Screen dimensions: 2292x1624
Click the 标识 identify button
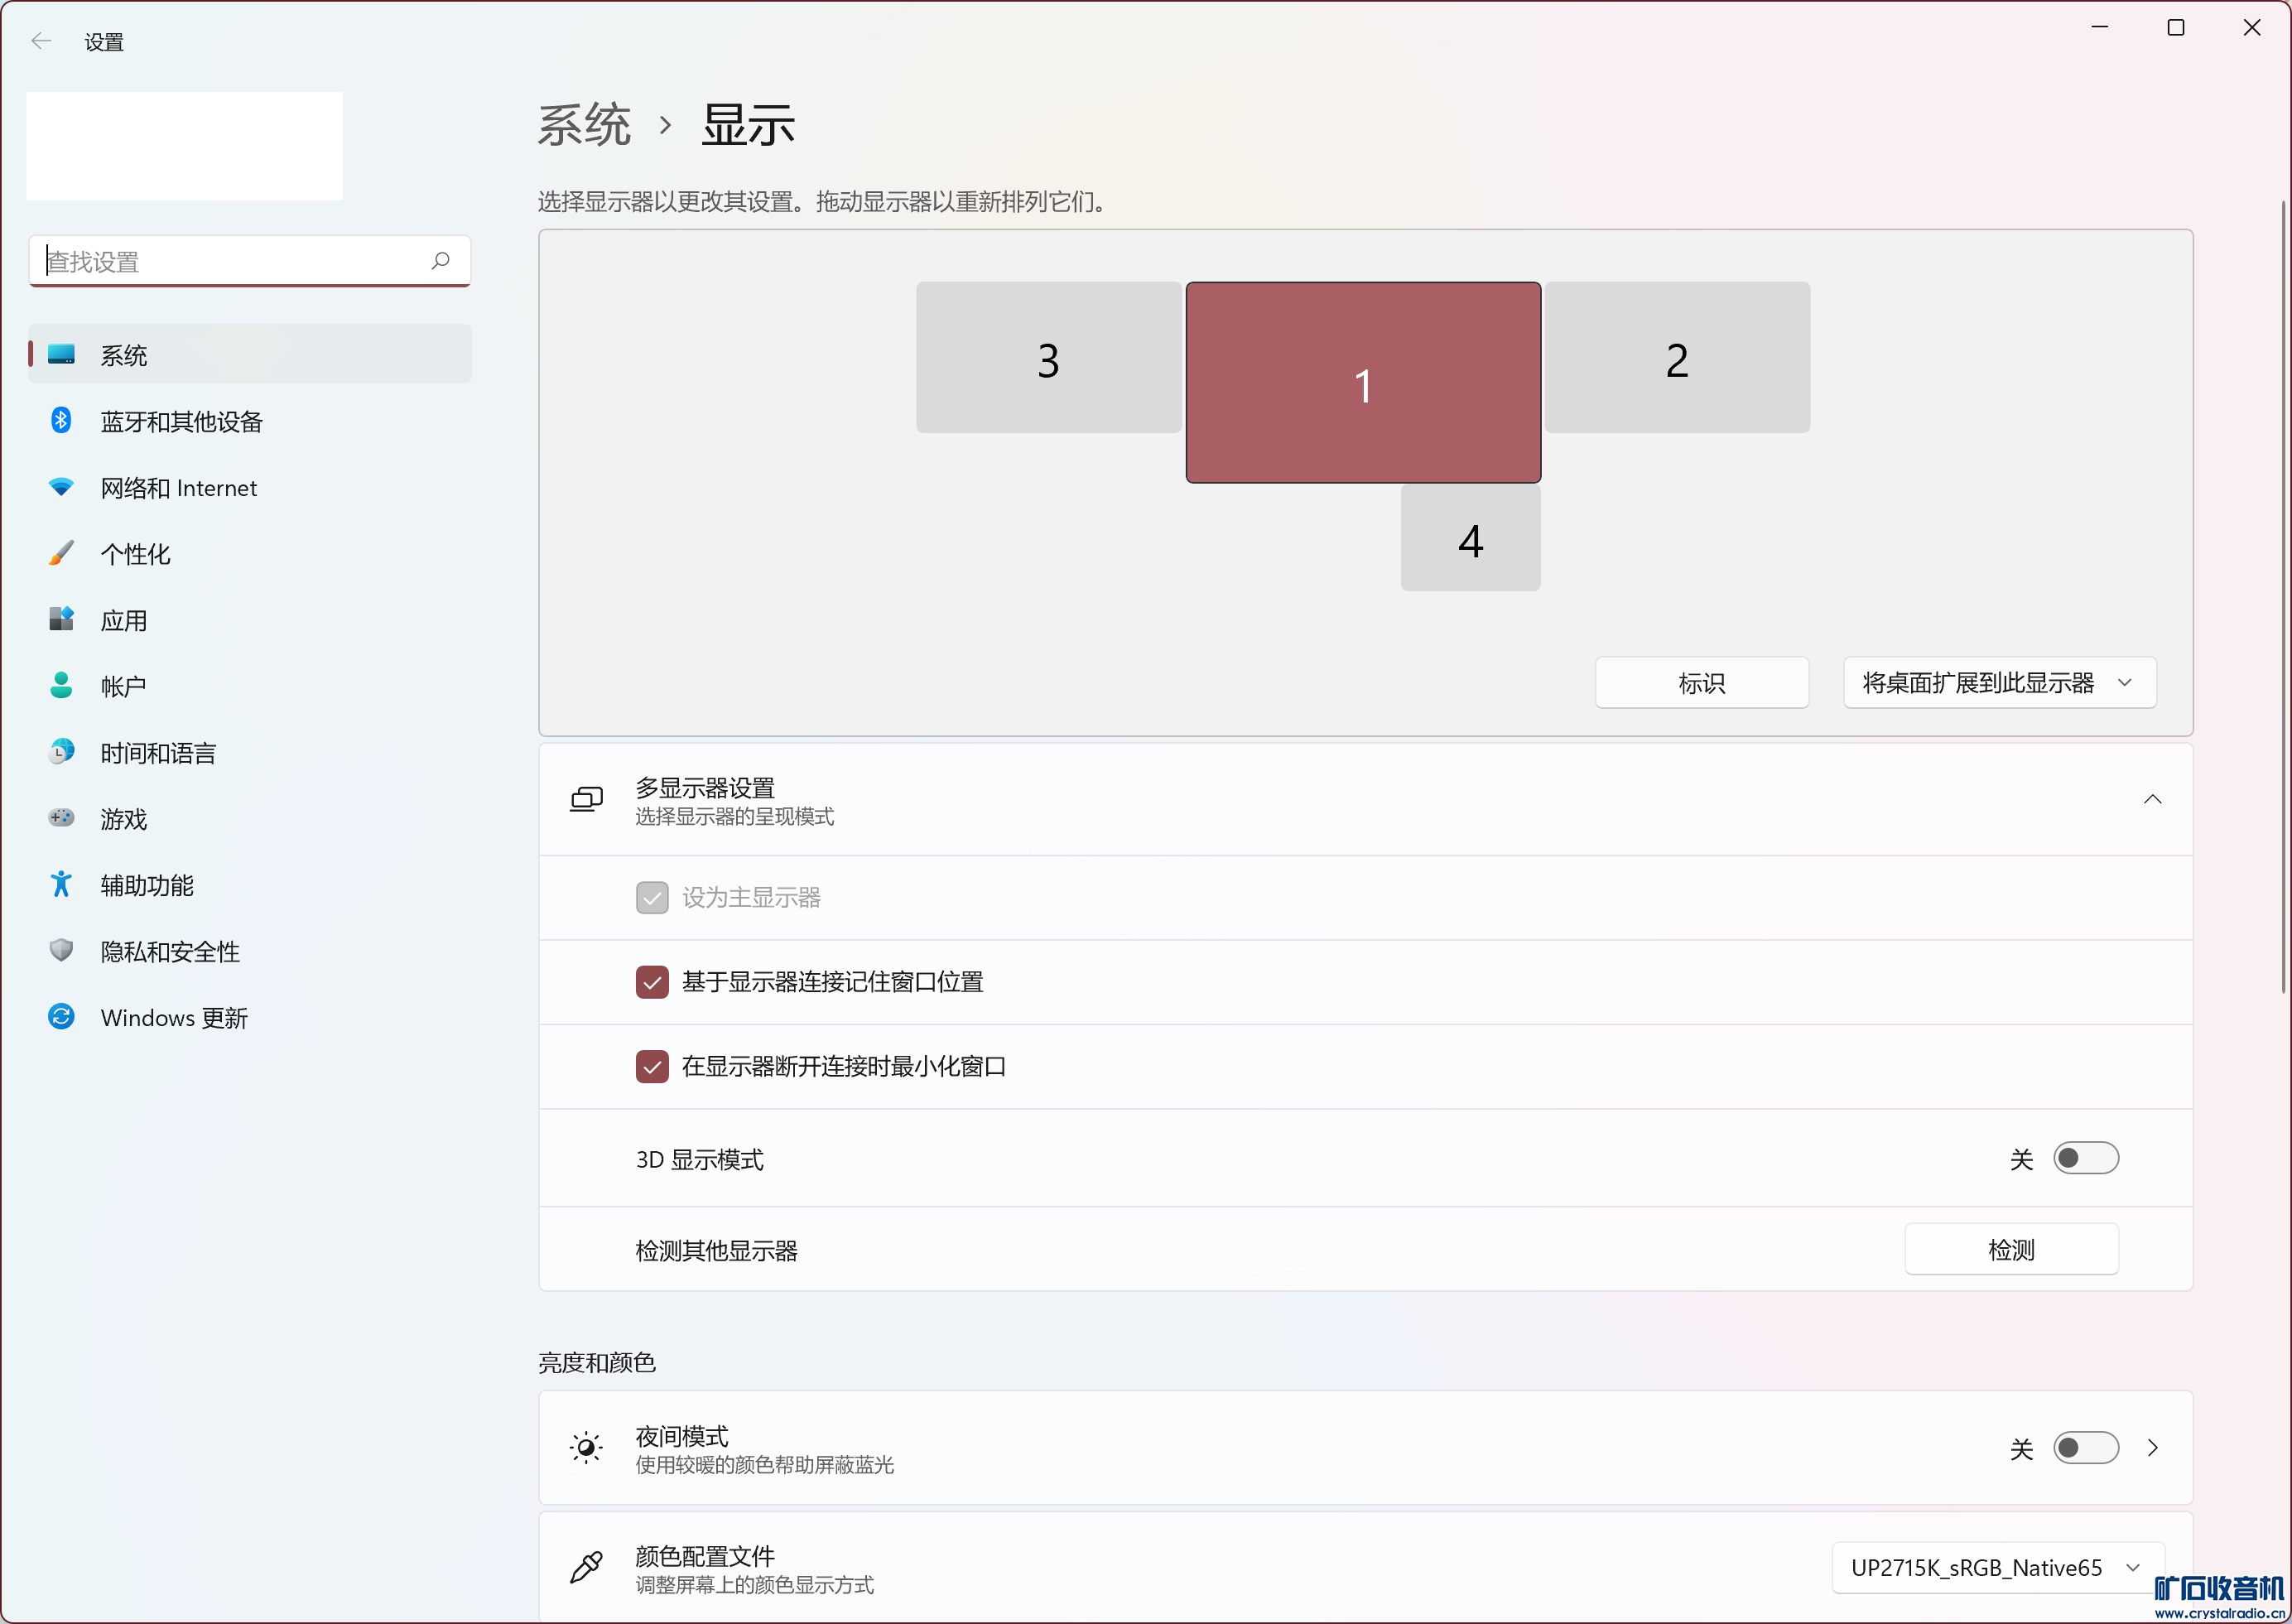coord(1702,683)
